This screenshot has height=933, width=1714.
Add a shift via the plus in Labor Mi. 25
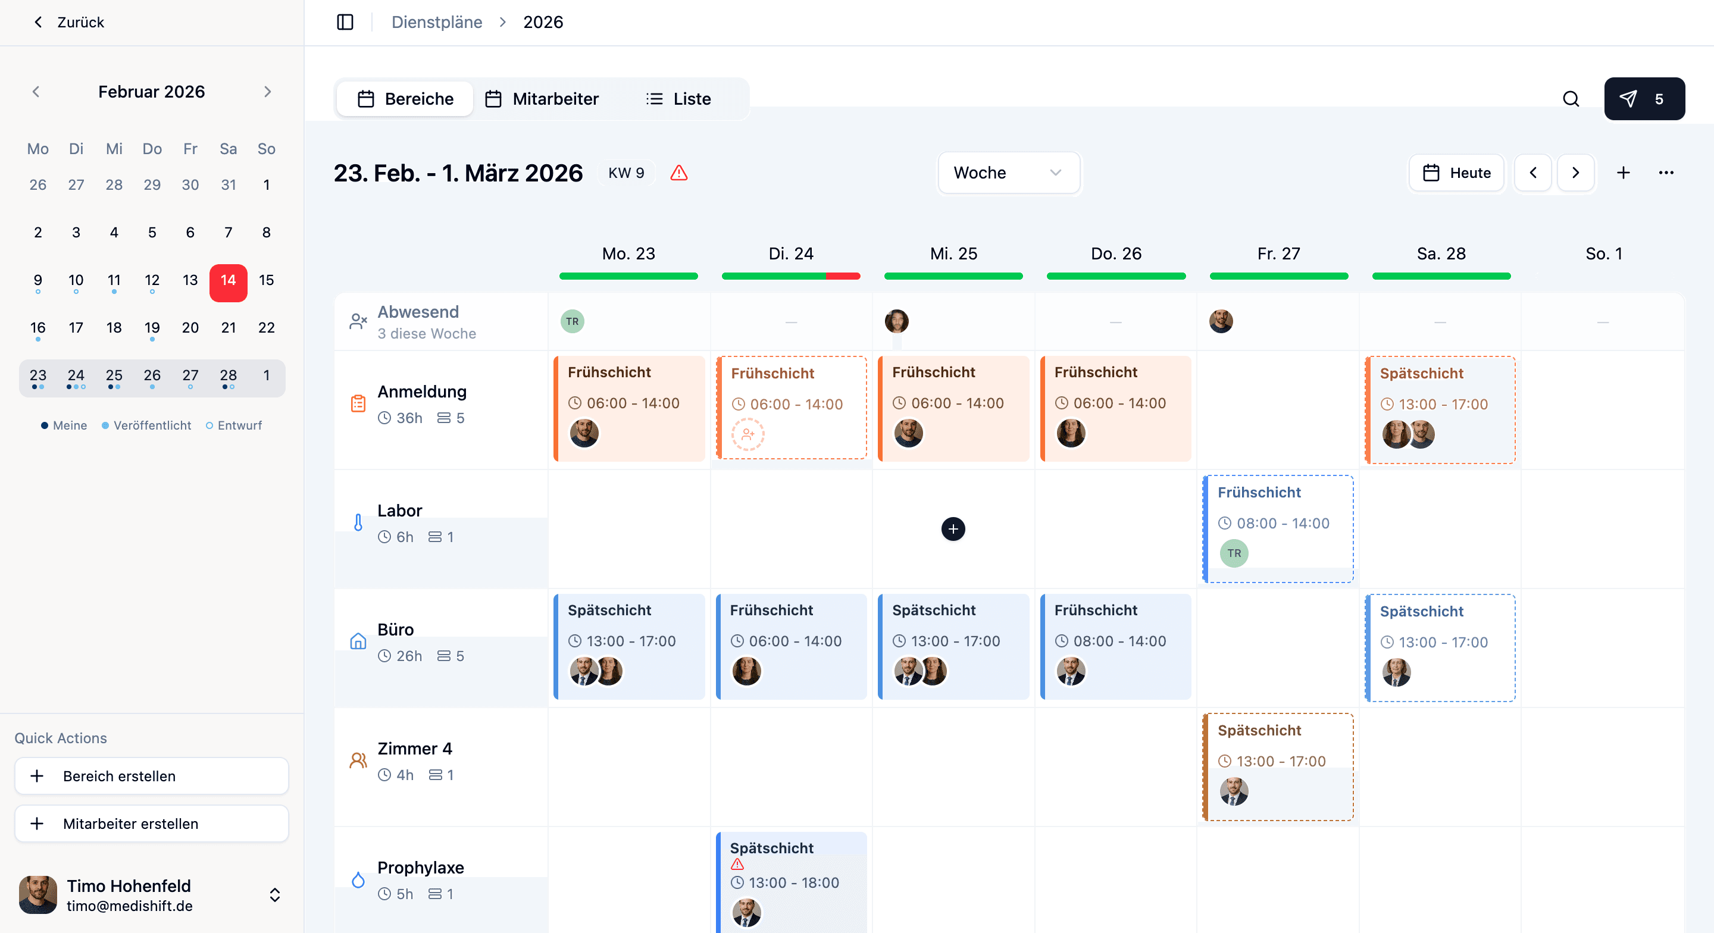coord(953,529)
